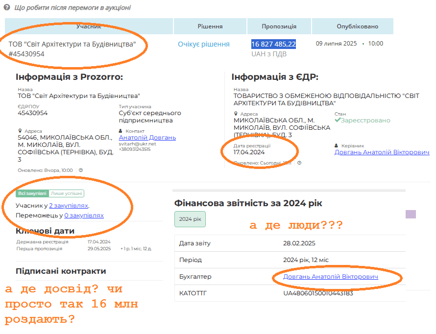
Task: Open 'Очікує рішення' decision link
Action: (x=203, y=44)
